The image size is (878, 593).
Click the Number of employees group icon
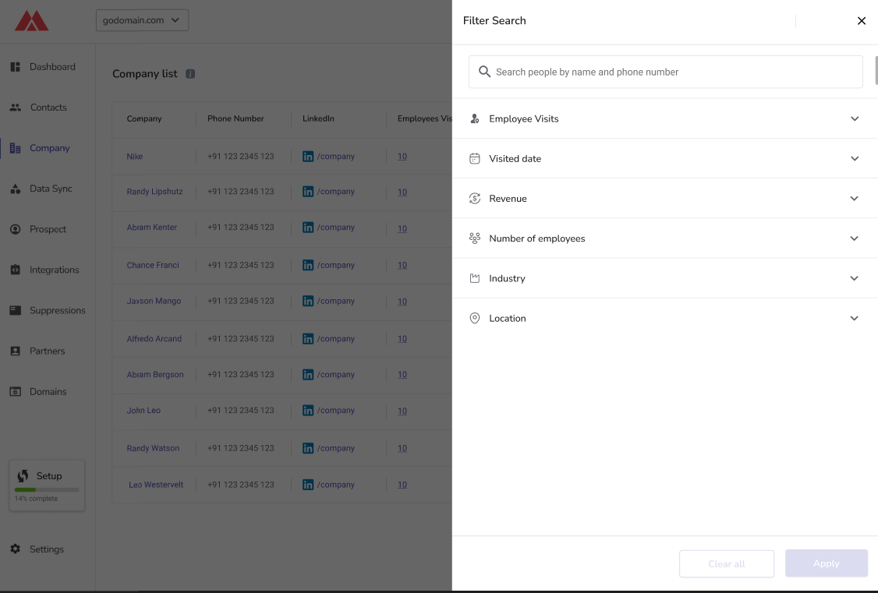point(475,238)
